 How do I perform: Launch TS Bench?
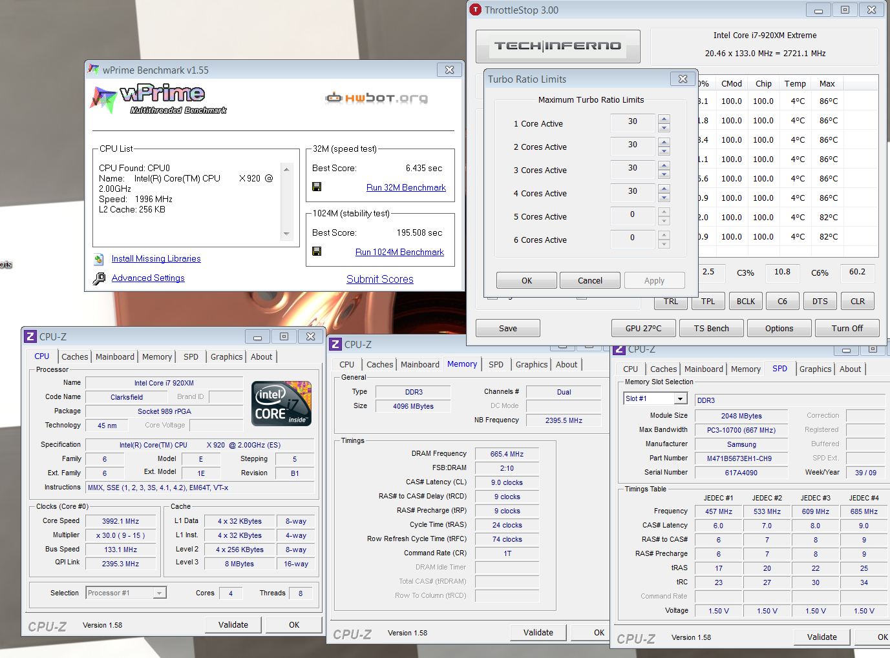tap(712, 328)
